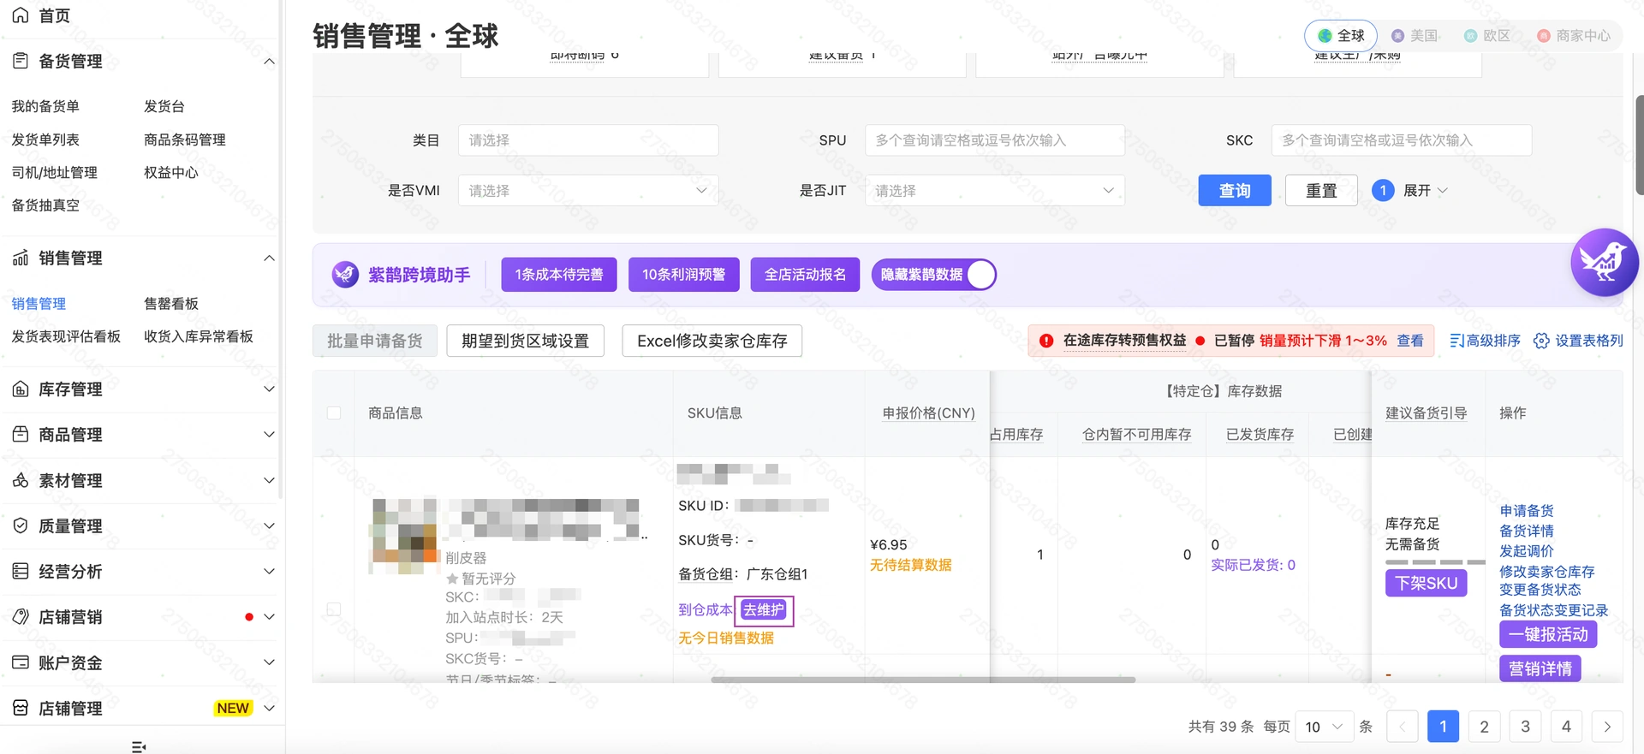Click the 商品管理 sidebar icon

point(21,435)
